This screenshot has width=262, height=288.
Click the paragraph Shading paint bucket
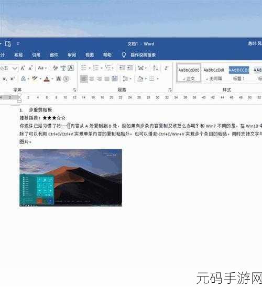tap(140, 79)
